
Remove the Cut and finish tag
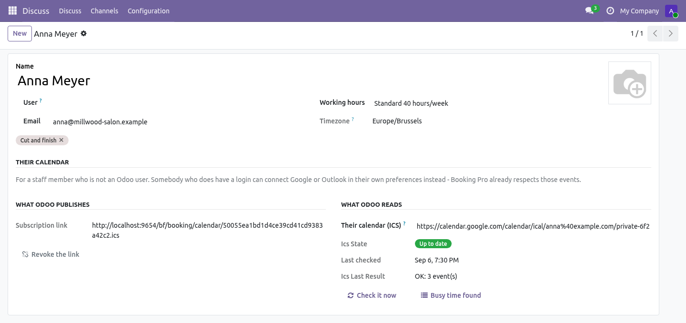pos(61,140)
